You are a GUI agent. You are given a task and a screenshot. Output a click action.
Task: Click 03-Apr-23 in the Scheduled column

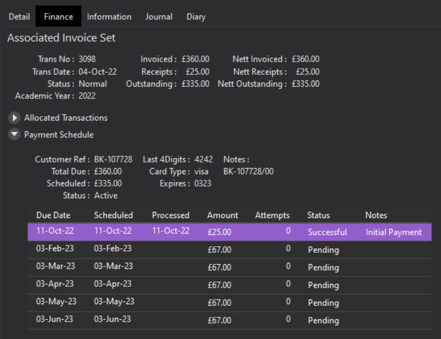113,284
